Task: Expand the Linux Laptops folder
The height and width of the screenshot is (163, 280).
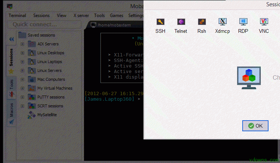Action: pyautogui.click(x=22, y=62)
